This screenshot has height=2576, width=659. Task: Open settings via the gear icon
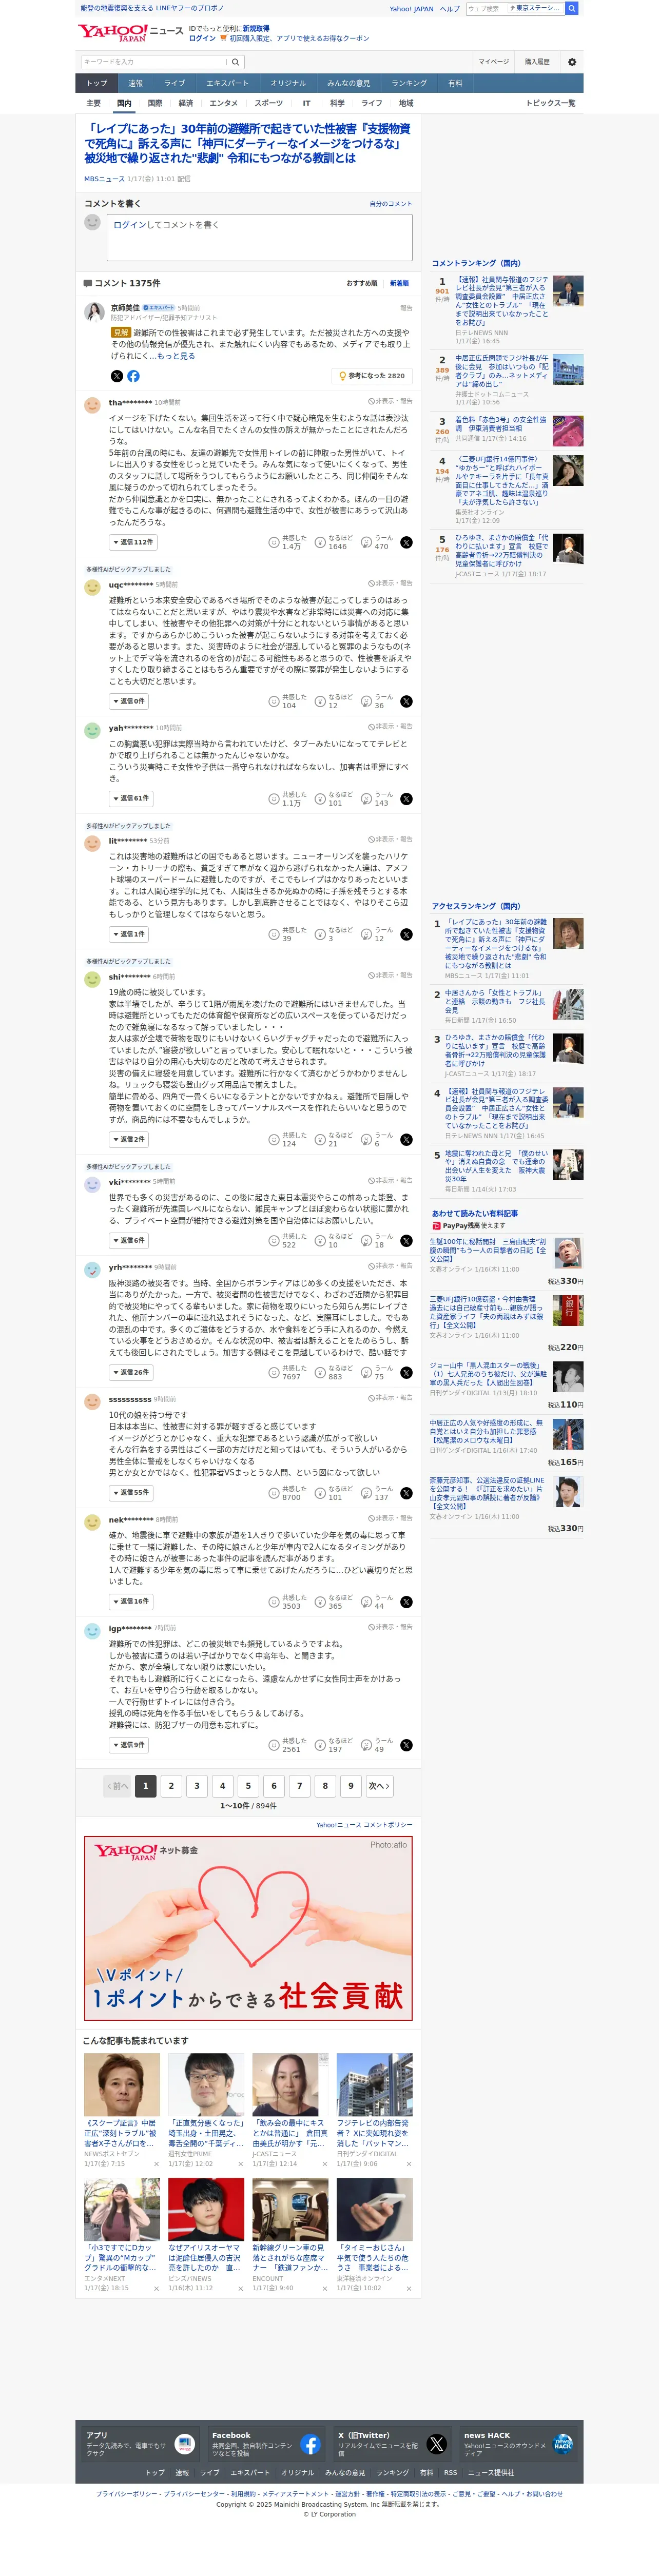pyautogui.click(x=572, y=62)
